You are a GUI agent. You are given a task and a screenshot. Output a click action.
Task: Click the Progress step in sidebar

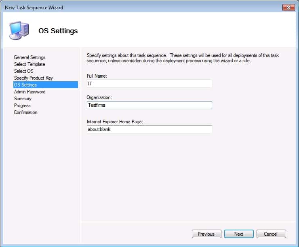(x=22, y=106)
